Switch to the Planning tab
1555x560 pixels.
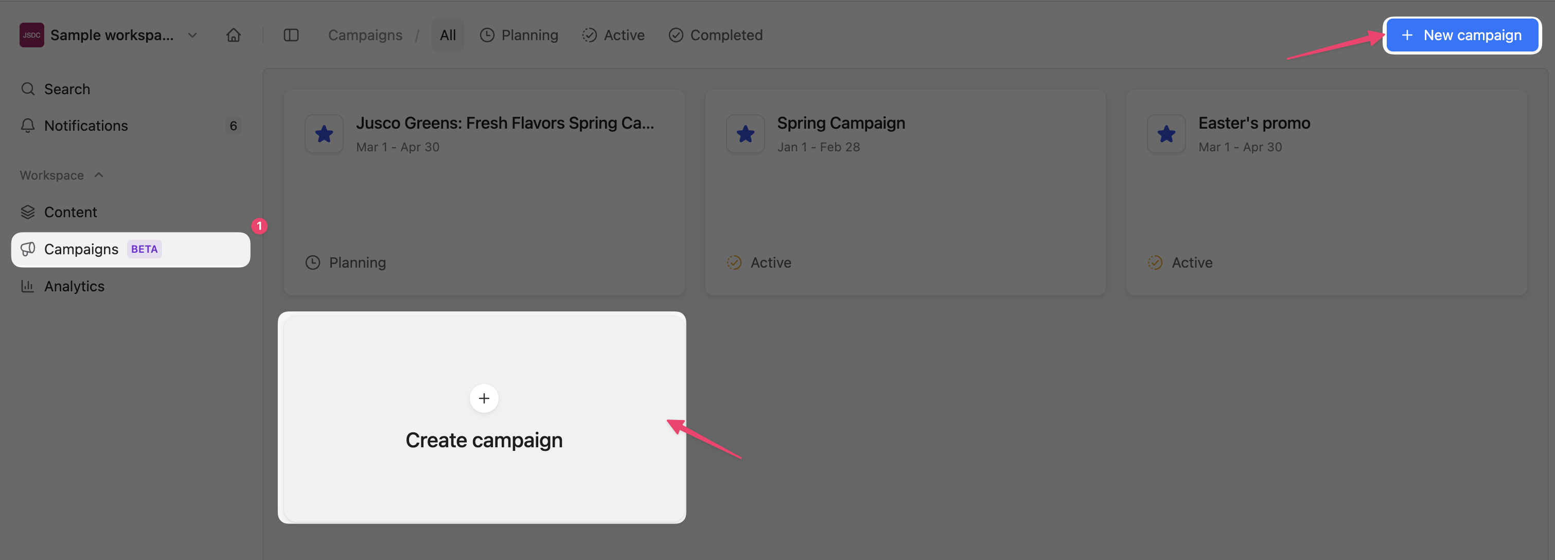519,35
